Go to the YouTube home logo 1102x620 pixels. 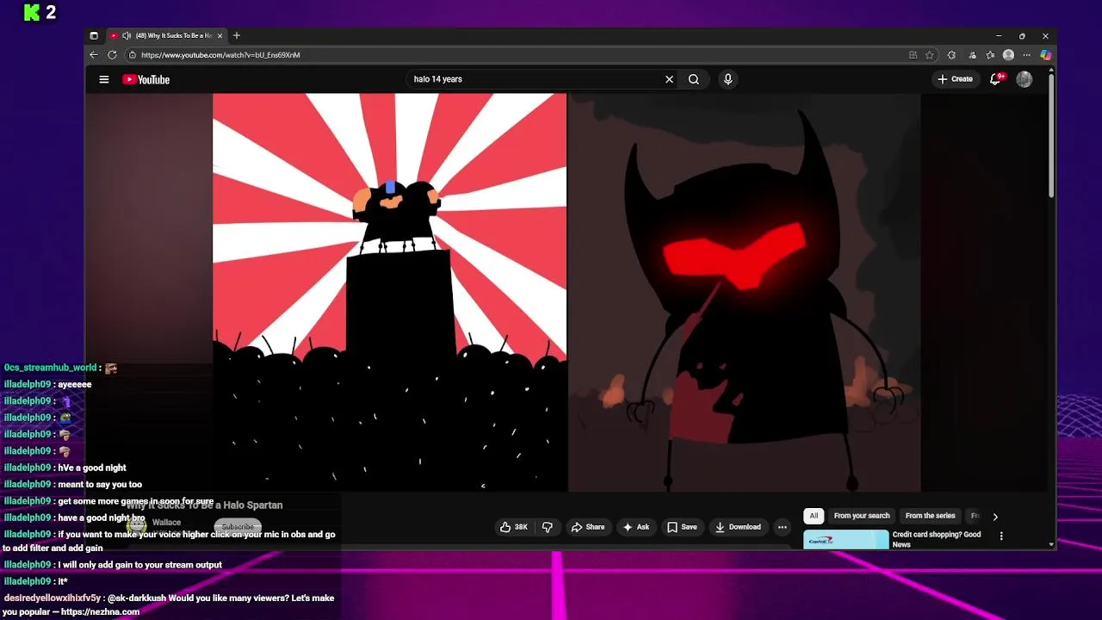pyautogui.click(x=145, y=79)
